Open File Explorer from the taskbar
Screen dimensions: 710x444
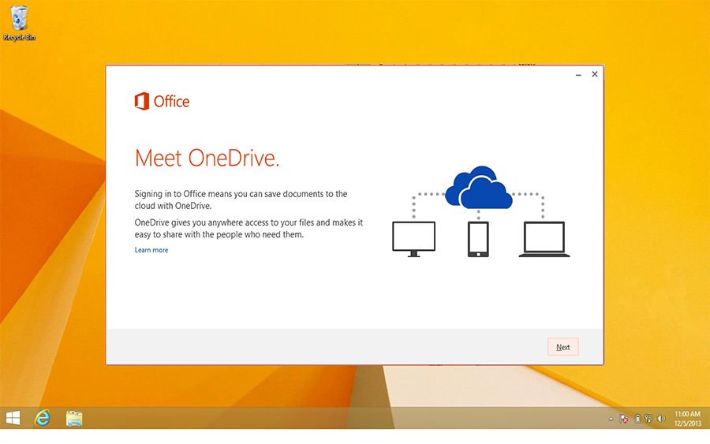pyautogui.click(x=74, y=418)
